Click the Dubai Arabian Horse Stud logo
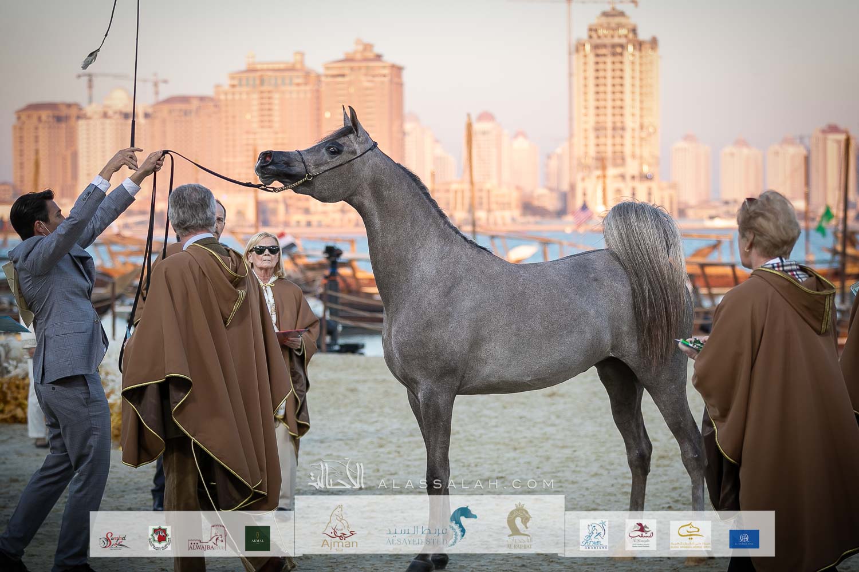The image size is (859, 572). pos(691,535)
